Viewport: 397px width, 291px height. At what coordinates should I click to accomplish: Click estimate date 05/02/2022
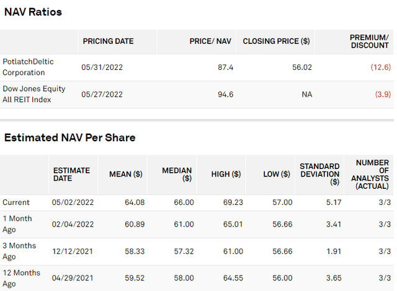tap(73, 202)
